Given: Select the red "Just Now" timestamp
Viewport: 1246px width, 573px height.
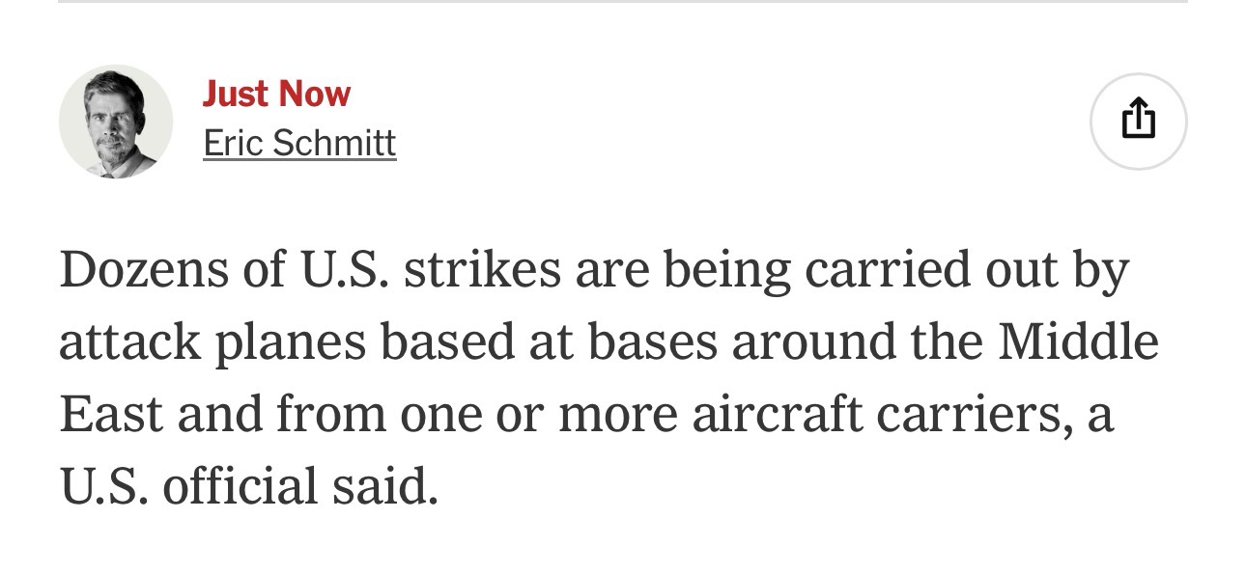Looking at the screenshot, I should point(276,94).
